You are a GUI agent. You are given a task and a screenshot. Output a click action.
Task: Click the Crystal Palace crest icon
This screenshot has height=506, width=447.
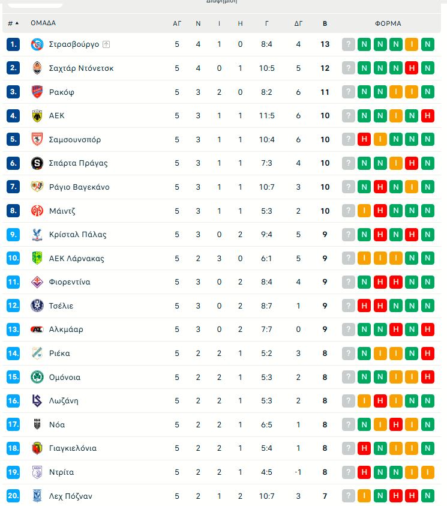(37, 234)
